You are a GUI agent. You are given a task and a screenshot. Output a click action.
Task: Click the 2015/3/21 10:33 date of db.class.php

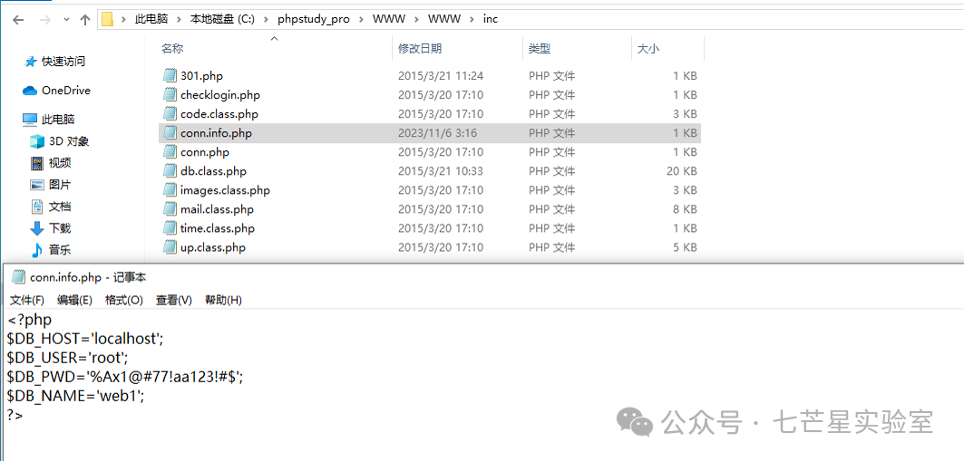click(x=440, y=171)
